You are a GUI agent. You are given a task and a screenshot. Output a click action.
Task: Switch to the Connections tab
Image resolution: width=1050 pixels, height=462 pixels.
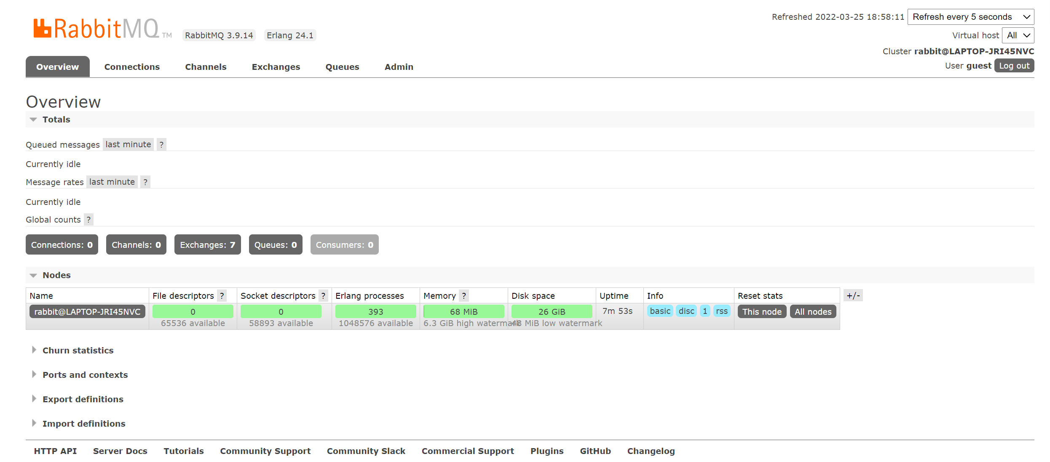tap(132, 66)
